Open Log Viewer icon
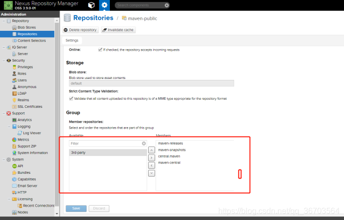The height and width of the screenshot is (220, 344). point(20,133)
